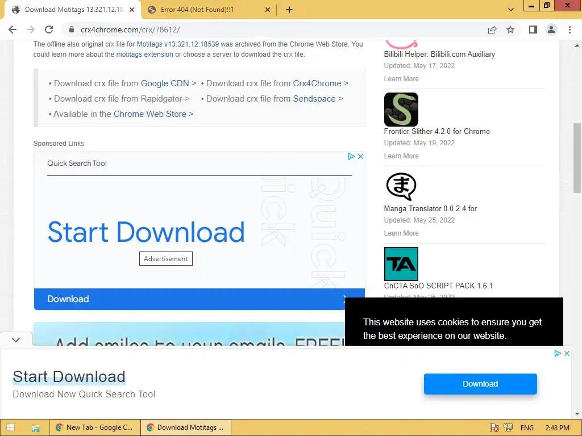Go back using the browser back arrow
Screen dimensions: 582x436
tap(13, 30)
